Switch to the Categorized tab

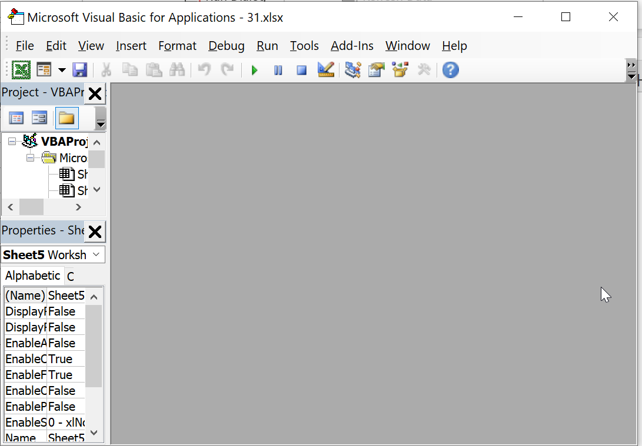[71, 277]
